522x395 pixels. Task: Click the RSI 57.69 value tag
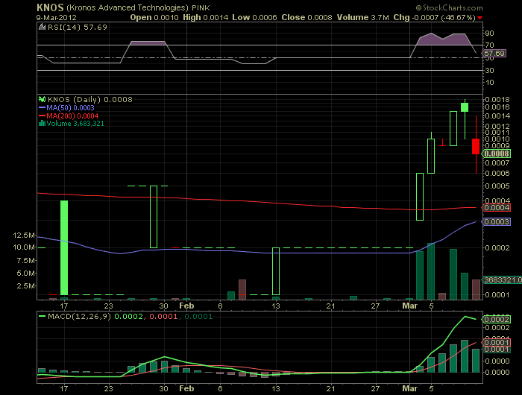coord(494,54)
